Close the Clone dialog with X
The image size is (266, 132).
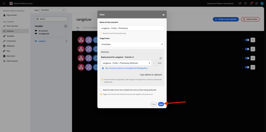pyautogui.click(x=164, y=15)
